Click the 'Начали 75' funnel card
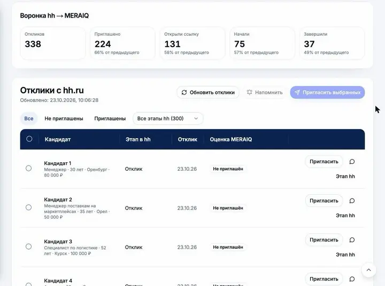 (x=262, y=43)
